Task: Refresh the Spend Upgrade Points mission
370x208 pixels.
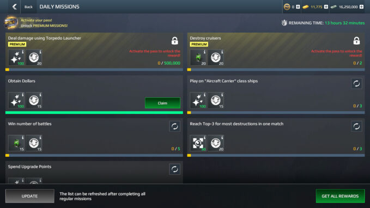Action: click(x=174, y=169)
